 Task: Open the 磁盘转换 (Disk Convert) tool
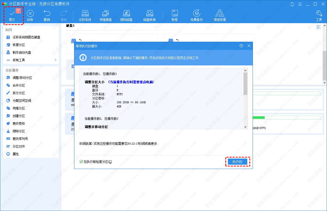click(x=149, y=15)
